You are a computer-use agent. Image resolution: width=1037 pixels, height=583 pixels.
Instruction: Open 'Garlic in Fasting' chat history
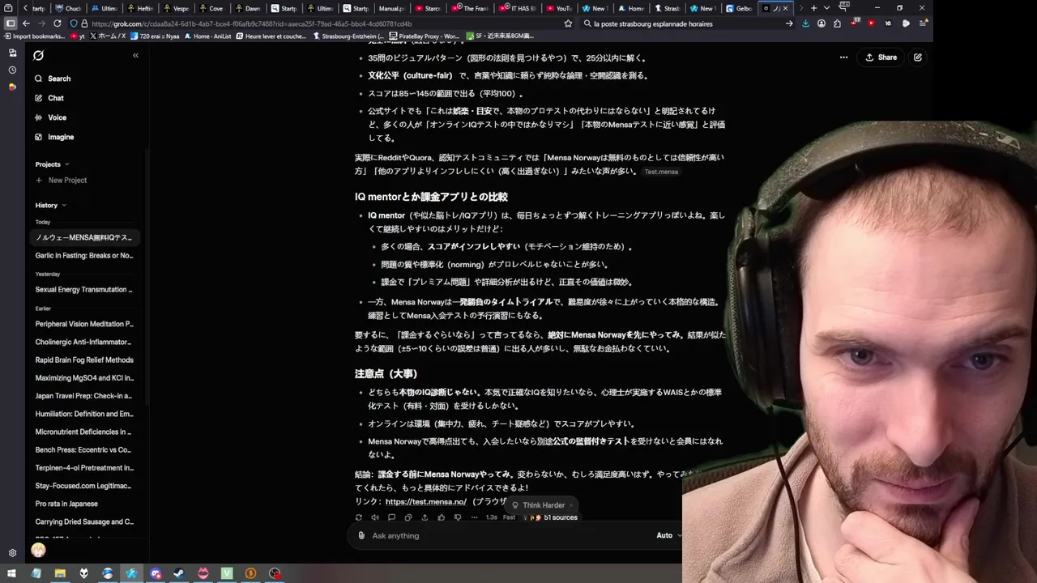pos(84,256)
